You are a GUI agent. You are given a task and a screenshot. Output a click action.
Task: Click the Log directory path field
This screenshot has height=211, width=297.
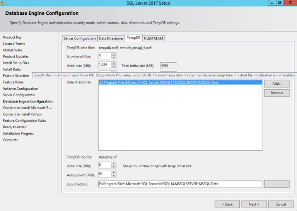click(x=180, y=184)
